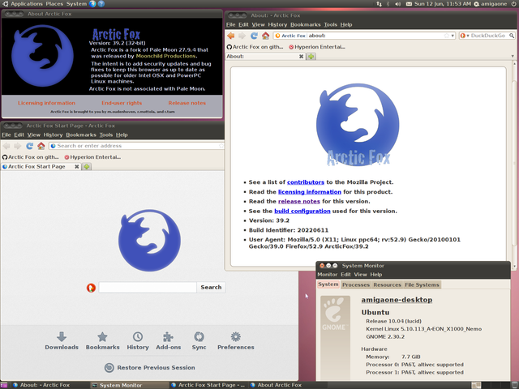The height and width of the screenshot is (389, 519).
Task: Open the Applications menu in top panel
Action: tap(27, 4)
